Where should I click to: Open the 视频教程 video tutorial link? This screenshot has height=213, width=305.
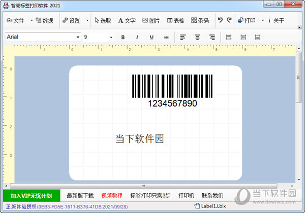[x=112, y=196]
